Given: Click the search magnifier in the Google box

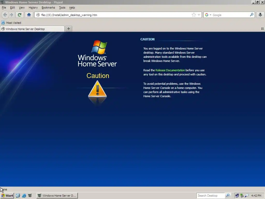Looking at the screenshot, I should pyautogui.click(x=252, y=15).
